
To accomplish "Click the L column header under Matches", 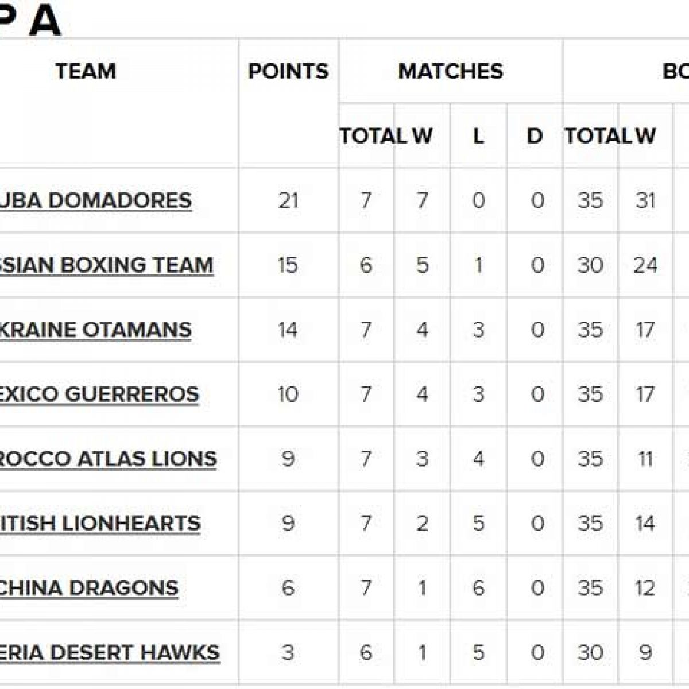I will (478, 136).
